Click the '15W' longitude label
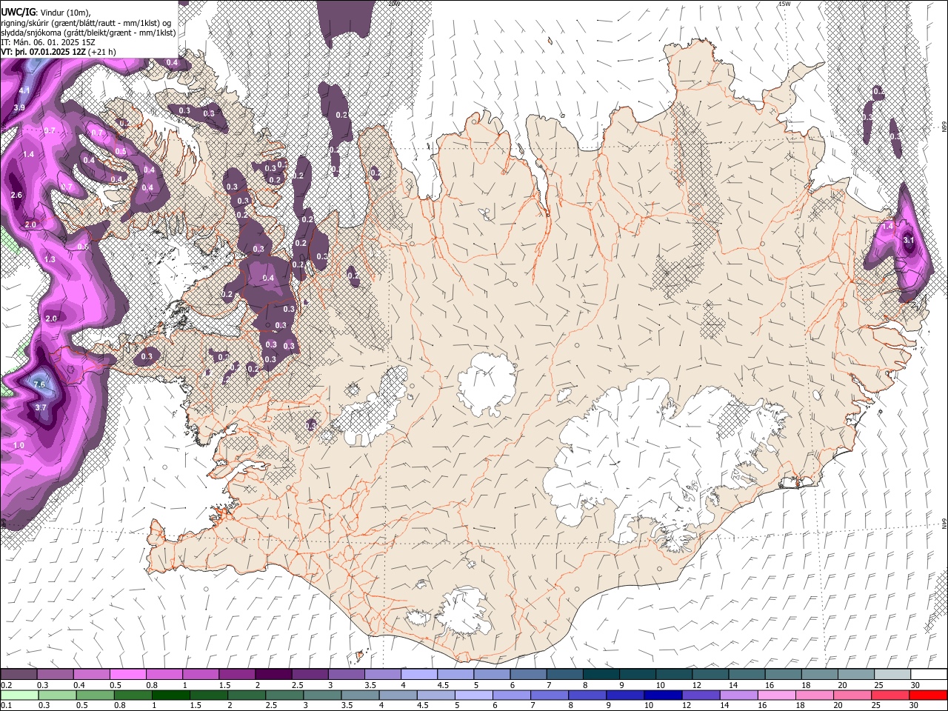Image resolution: width=948 pixels, height=711 pixels. click(784, 4)
